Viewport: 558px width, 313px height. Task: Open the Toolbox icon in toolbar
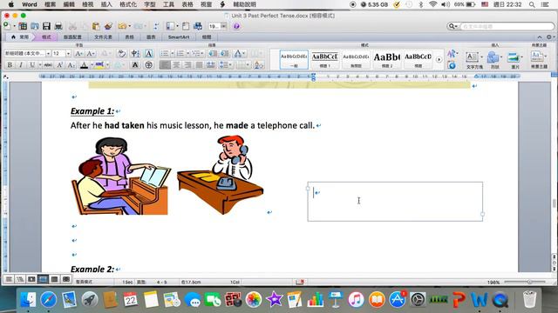click(186, 26)
